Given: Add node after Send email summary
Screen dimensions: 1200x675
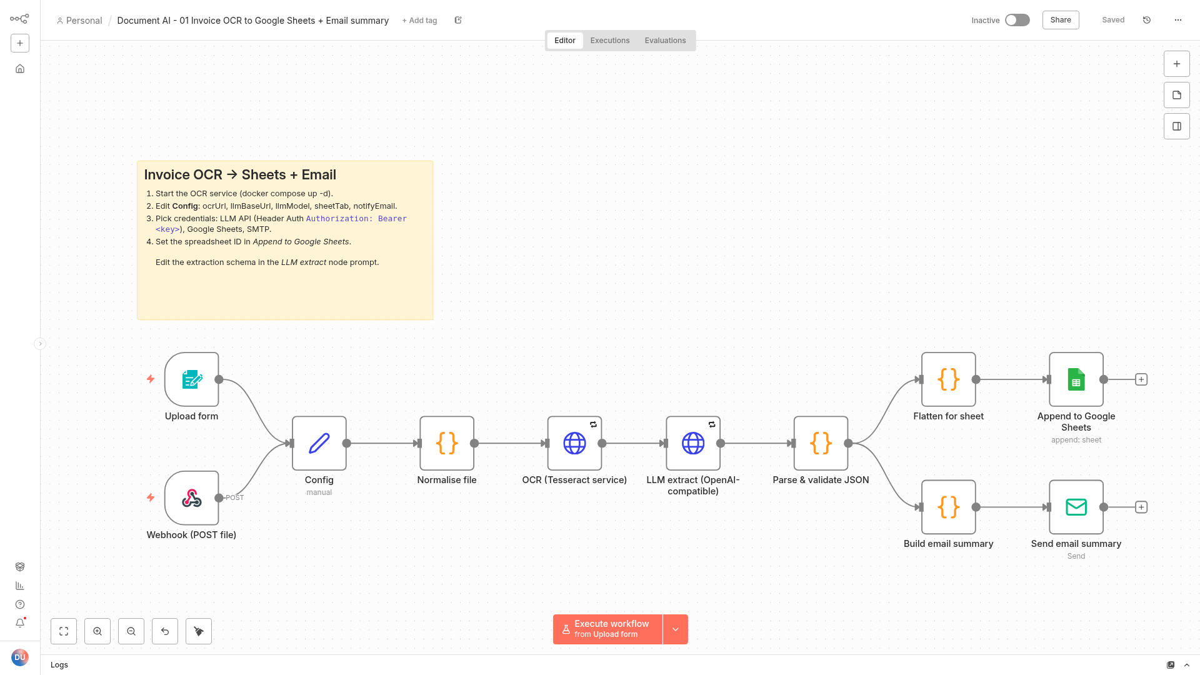Looking at the screenshot, I should point(1141,507).
